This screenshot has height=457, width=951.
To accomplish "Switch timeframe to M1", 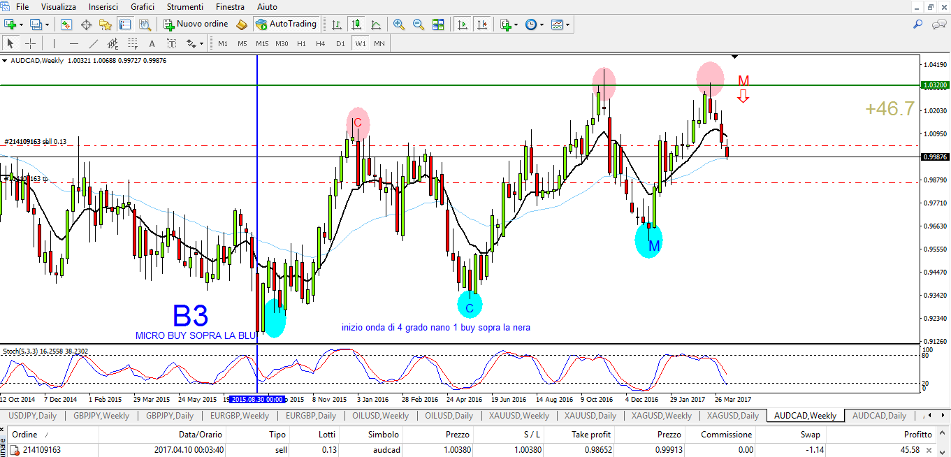I will point(222,43).
